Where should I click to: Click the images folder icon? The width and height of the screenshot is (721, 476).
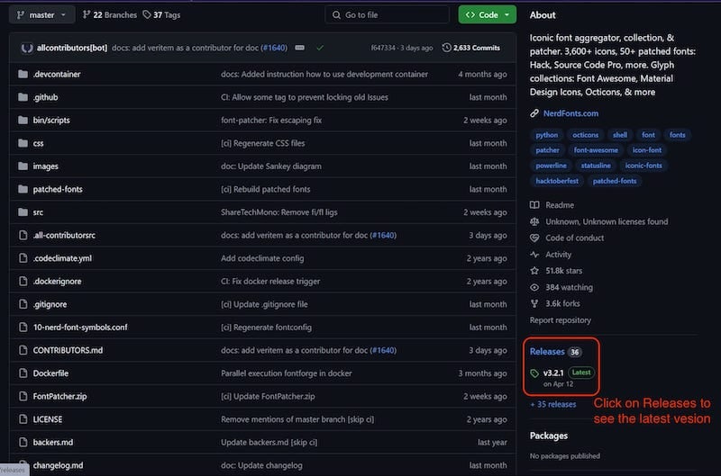click(23, 166)
